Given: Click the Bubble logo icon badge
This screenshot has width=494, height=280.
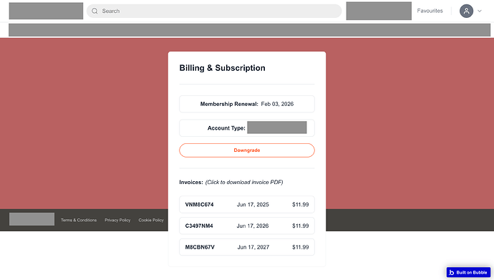Looking at the screenshot, I should coord(452,272).
